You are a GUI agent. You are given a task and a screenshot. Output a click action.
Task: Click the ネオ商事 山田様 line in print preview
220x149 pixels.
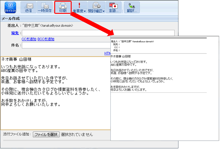click(x=120, y=57)
